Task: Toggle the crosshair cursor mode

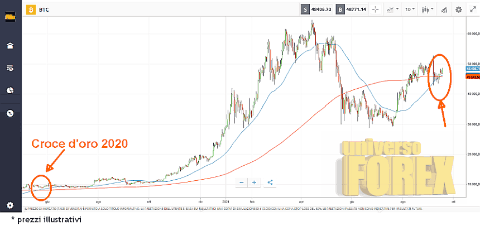Action: (375, 9)
